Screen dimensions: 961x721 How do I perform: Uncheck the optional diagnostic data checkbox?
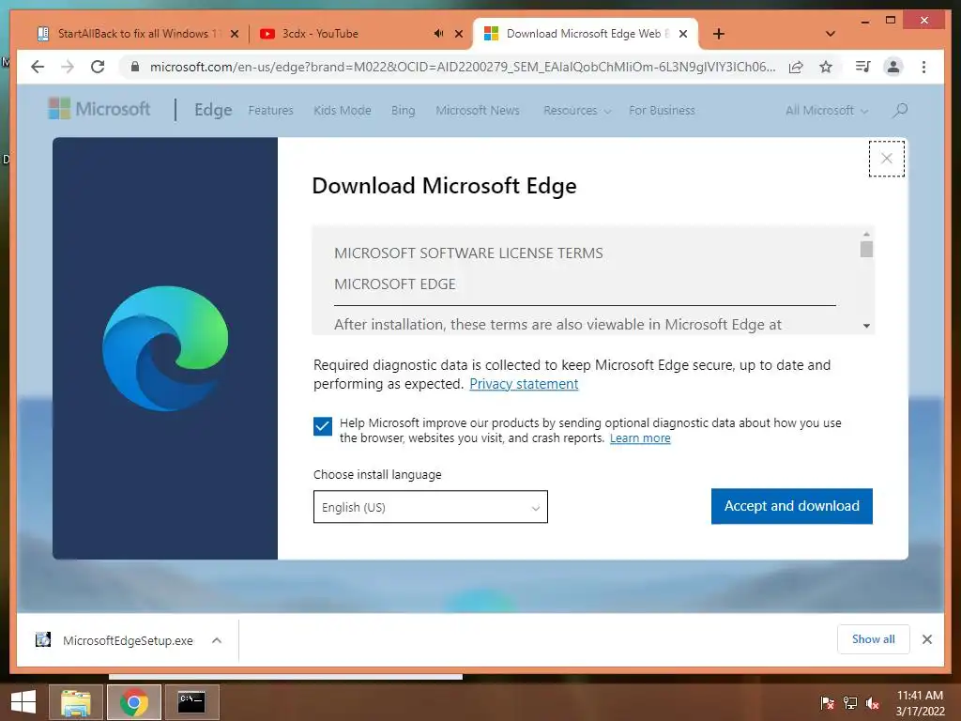pyautogui.click(x=323, y=426)
